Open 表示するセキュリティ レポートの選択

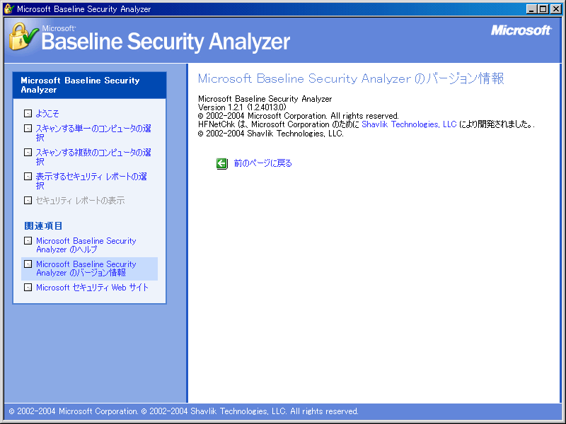tap(91, 181)
